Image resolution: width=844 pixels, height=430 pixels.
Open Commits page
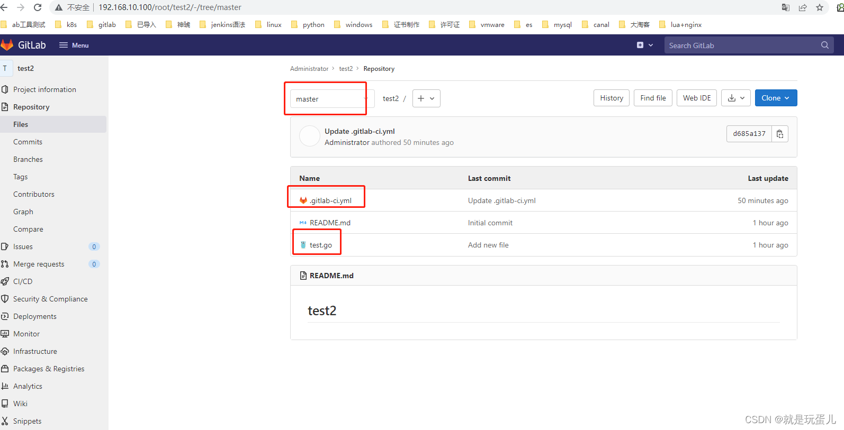click(x=28, y=142)
